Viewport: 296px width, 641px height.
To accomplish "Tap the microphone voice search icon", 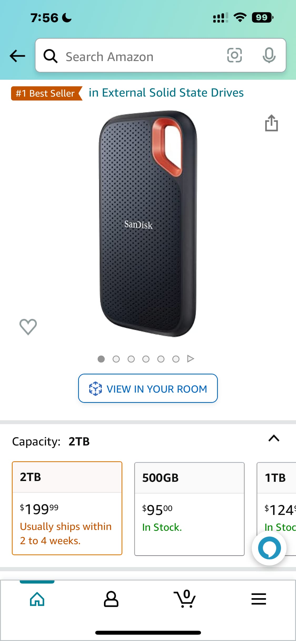I will point(269,55).
